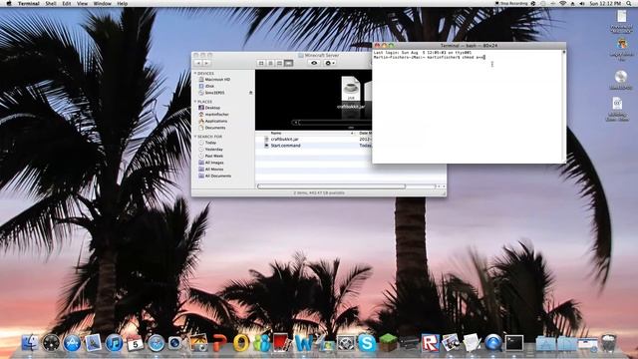The height and width of the screenshot is (359, 638).
Task: Click the Cover Flow scrubber bar
Action: 332,123
